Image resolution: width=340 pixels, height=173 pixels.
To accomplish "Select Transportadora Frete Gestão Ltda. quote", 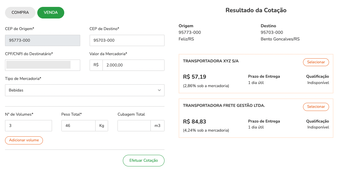I will 316,107.
